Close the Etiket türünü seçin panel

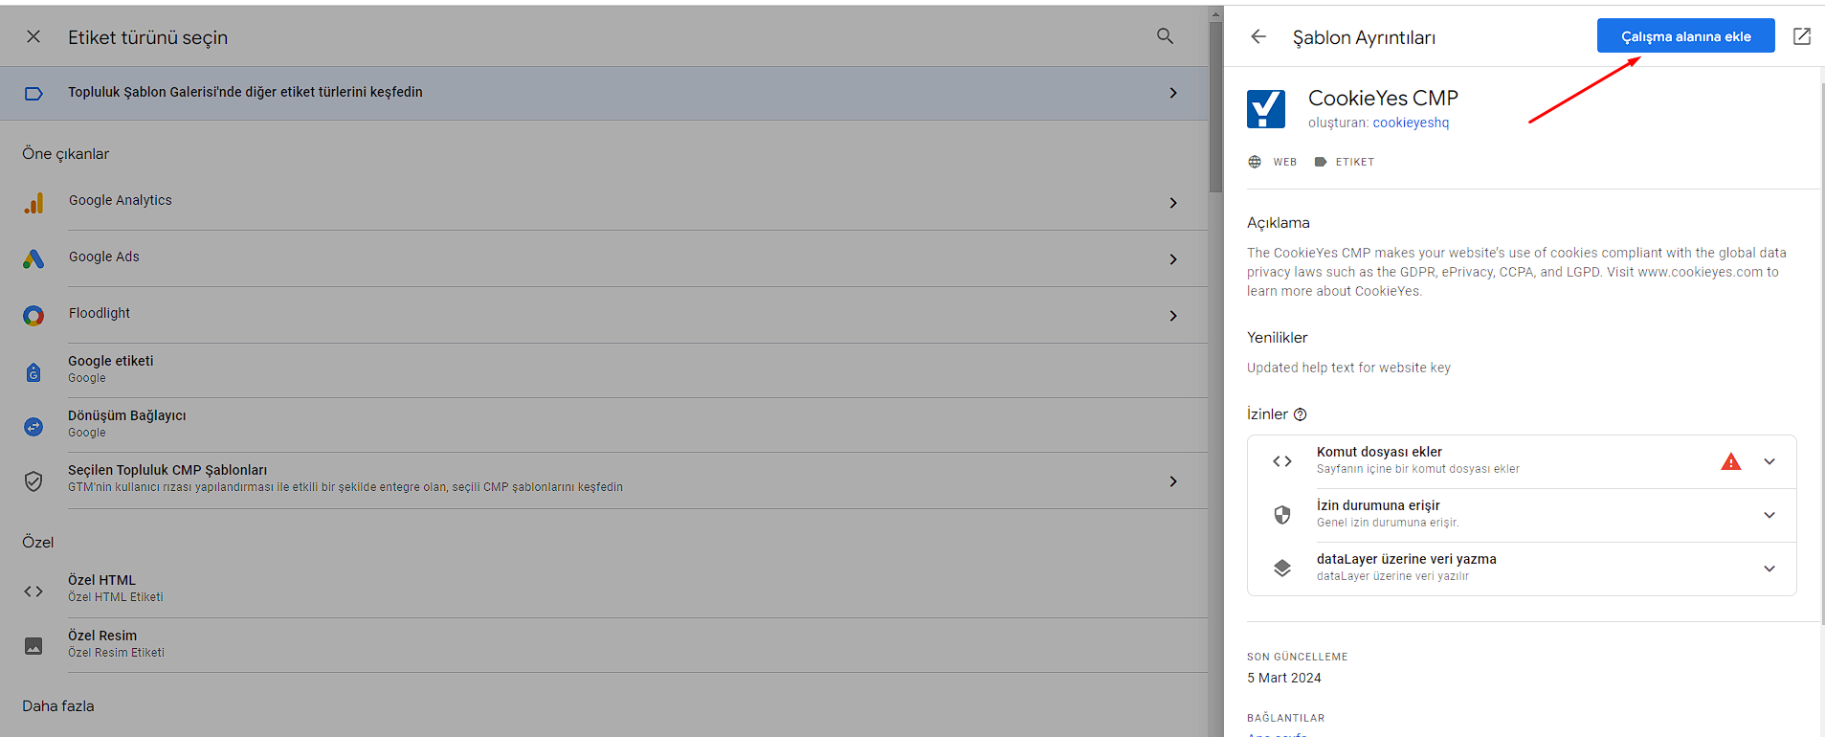pyautogui.click(x=33, y=36)
